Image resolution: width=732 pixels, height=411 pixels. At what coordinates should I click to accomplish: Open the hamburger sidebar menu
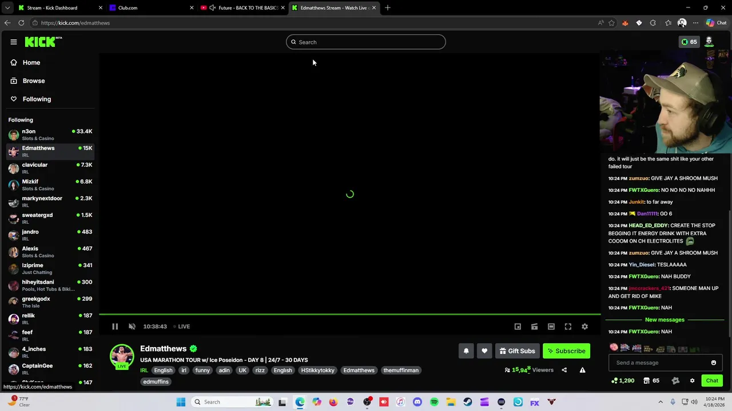pyautogui.click(x=13, y=42)
